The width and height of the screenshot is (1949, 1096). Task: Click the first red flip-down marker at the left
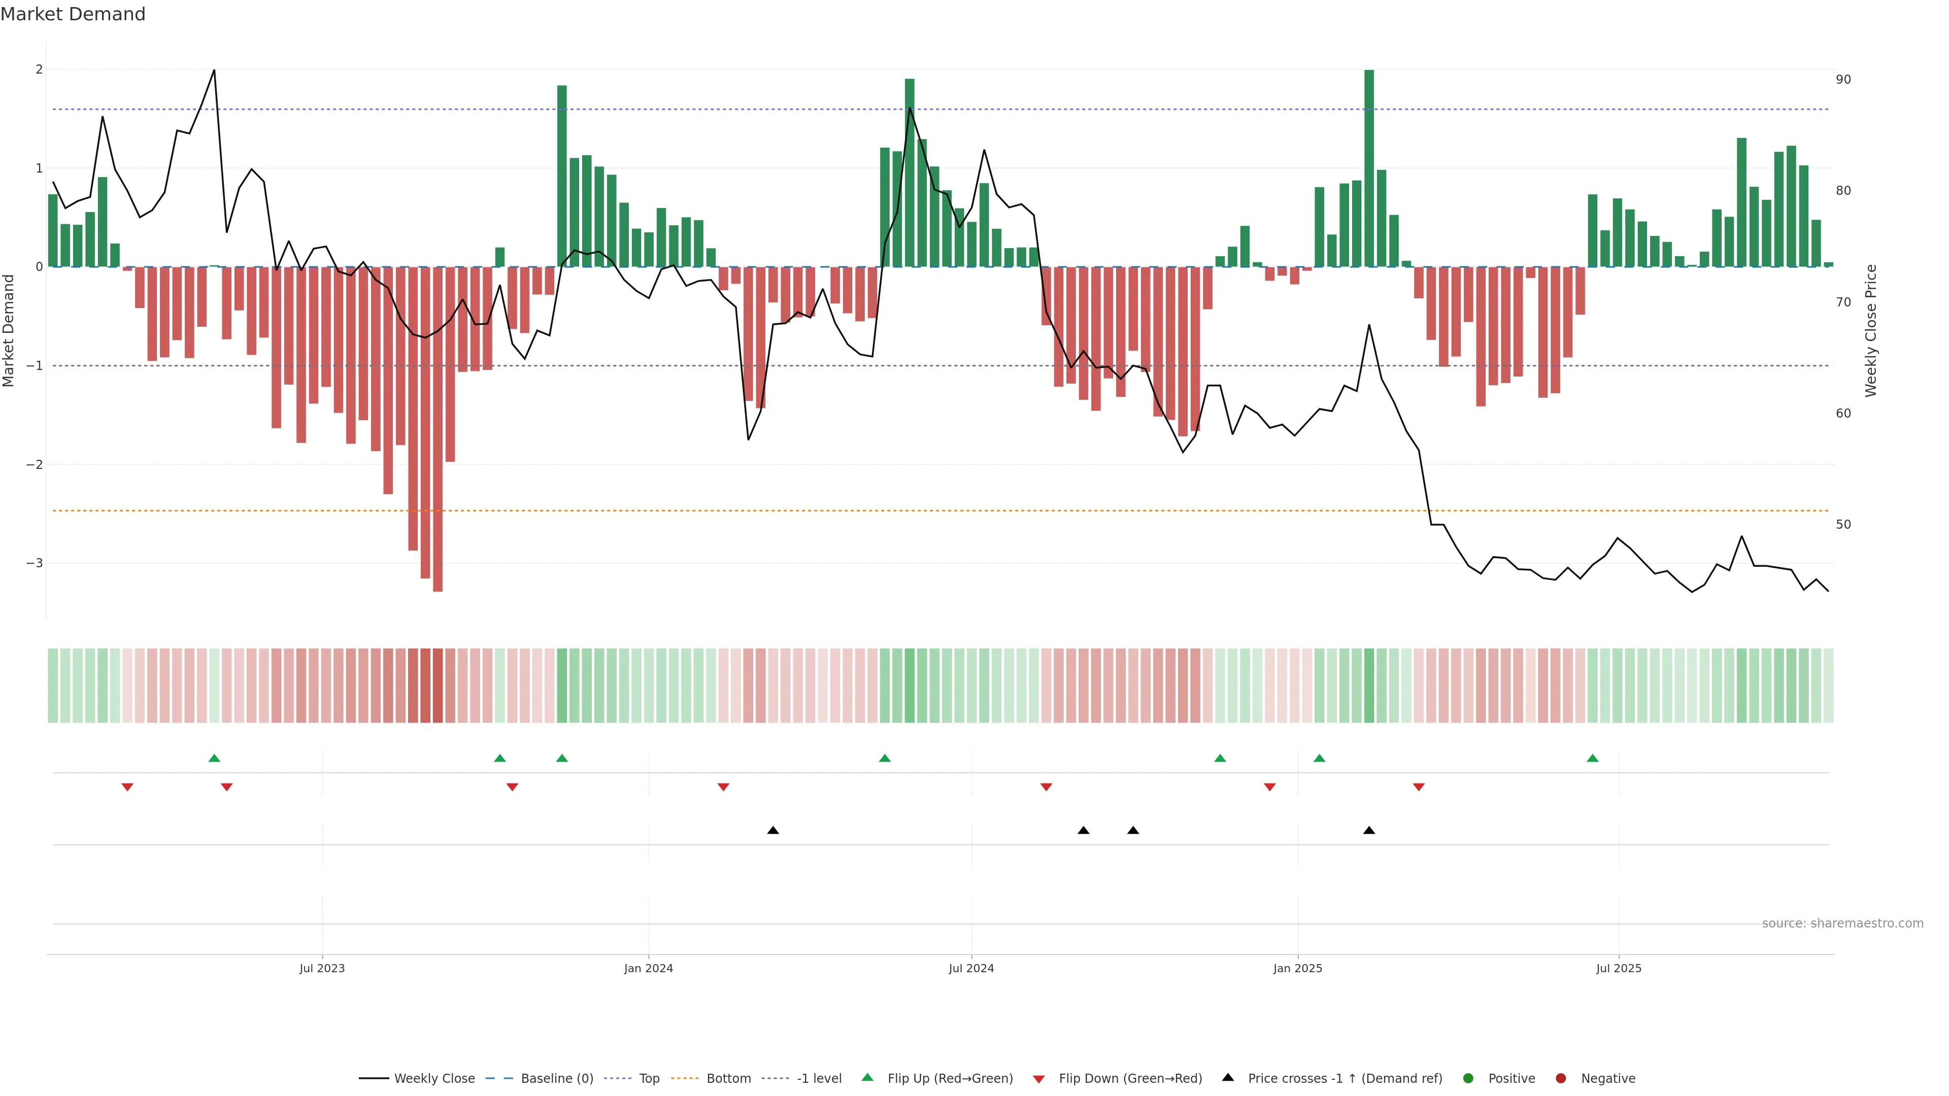pyautogui.click(x=127, y=787)
